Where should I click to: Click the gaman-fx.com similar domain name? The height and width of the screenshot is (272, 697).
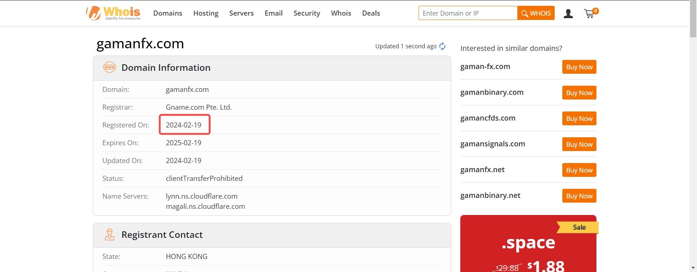pyautogui.click(x=485, y=66)
